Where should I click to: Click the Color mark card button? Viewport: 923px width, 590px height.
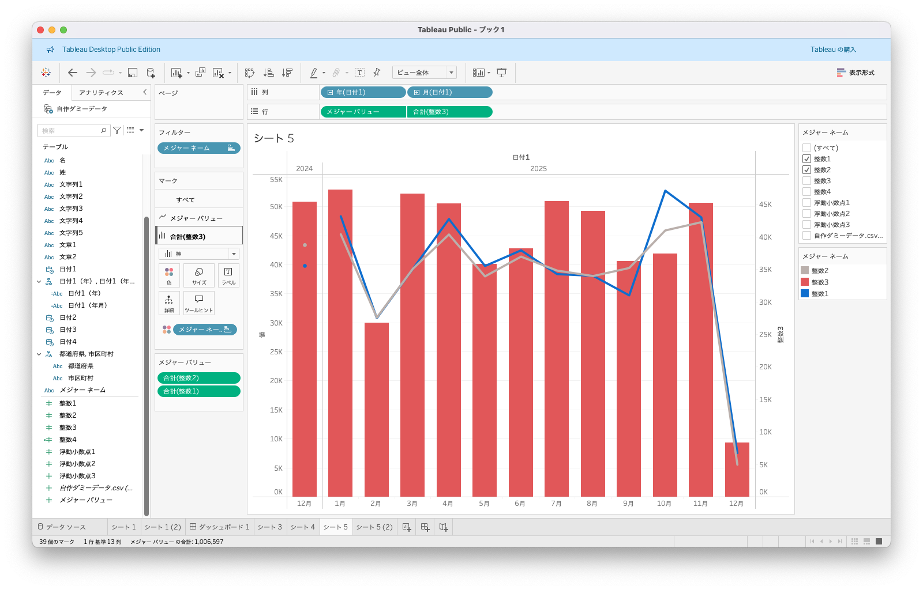[169, 275]
